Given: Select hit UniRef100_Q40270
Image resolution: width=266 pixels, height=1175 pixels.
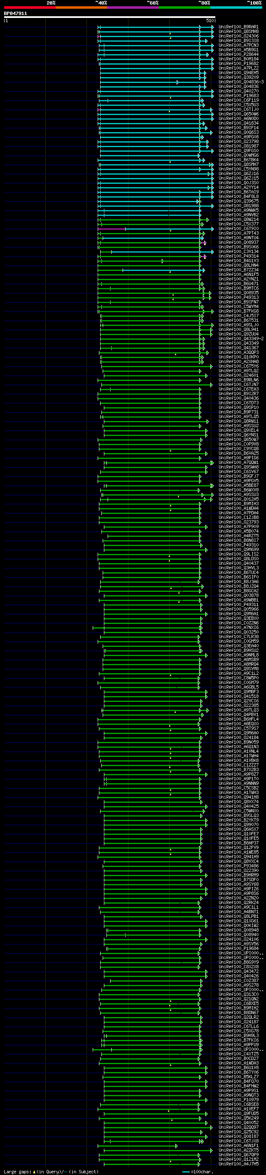Looking at the screenshot, I should click(238, 91).
